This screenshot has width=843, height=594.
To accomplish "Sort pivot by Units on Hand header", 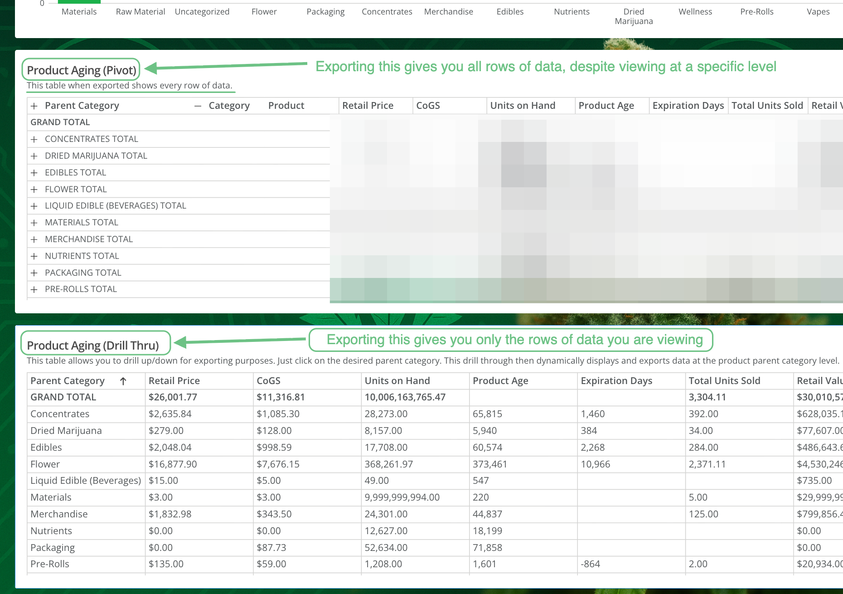I will point(523,106).
